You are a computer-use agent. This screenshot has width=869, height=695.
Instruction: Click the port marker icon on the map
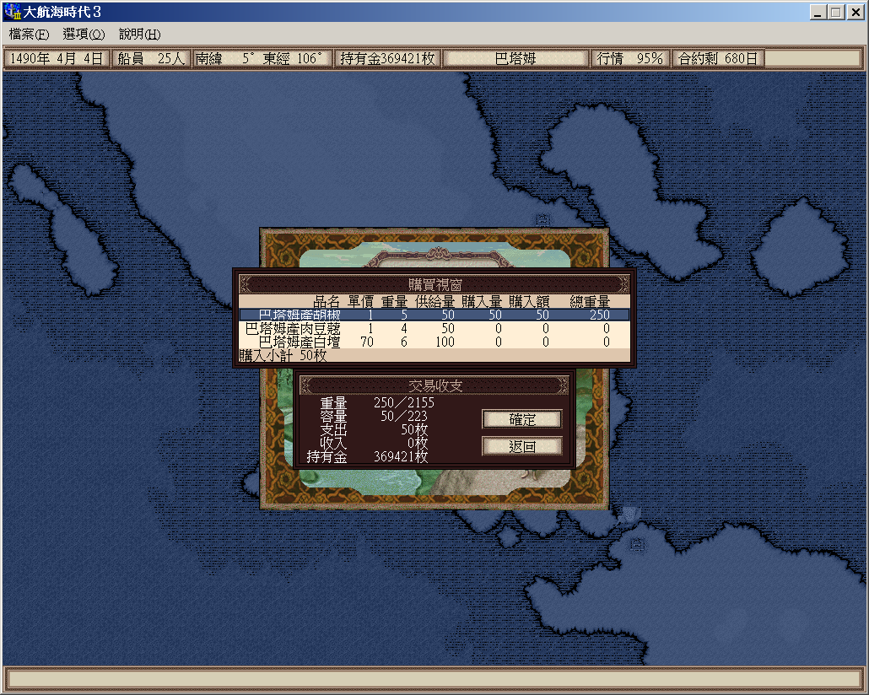pyautogui.click(x=543, y=220)
